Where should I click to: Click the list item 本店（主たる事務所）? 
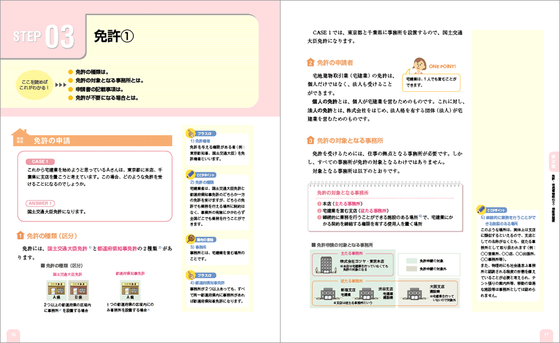[x=340, y=204]
